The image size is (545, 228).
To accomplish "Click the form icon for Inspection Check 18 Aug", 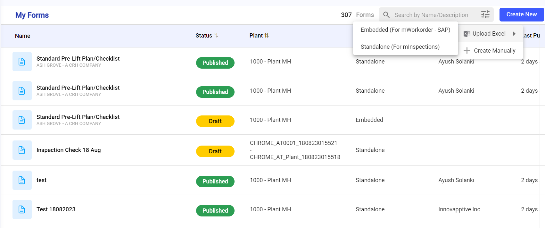I will click(22, 150).
